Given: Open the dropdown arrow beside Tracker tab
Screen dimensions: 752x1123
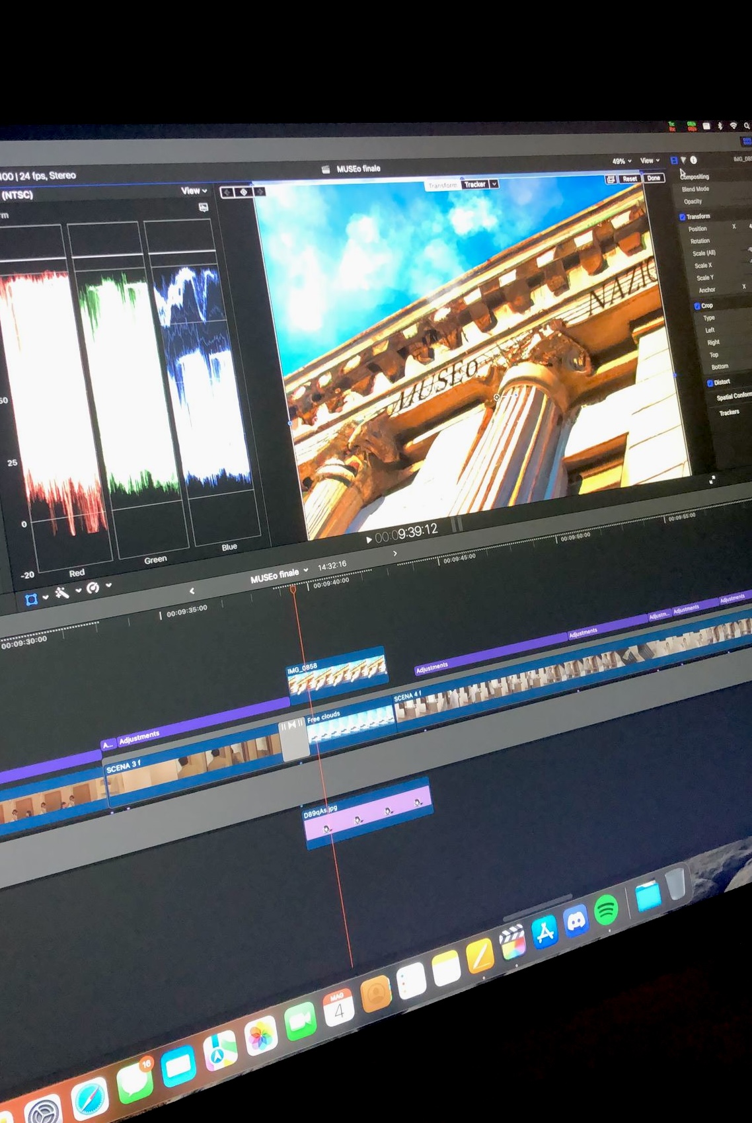Looking at the screenshot, I should point(494,184).
